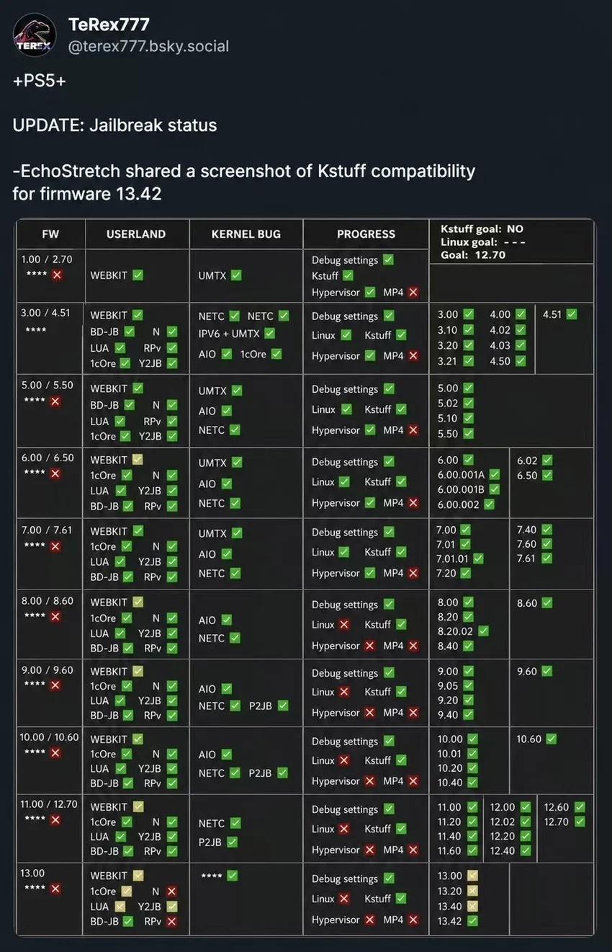The width and height of the screenshot is (612, 952).
Task: Click the Kstuff goal: NO text
Action: point(482,229)
